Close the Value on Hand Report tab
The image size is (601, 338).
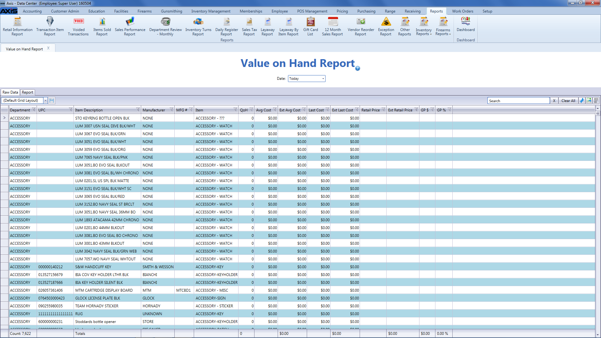48,48
